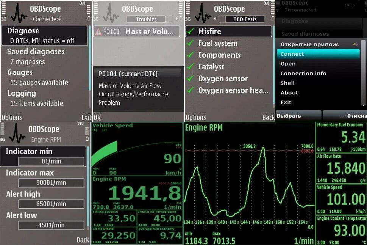Select the OBD Tests tab
This screenshot has height=245, width=367.
coord(245,19)
